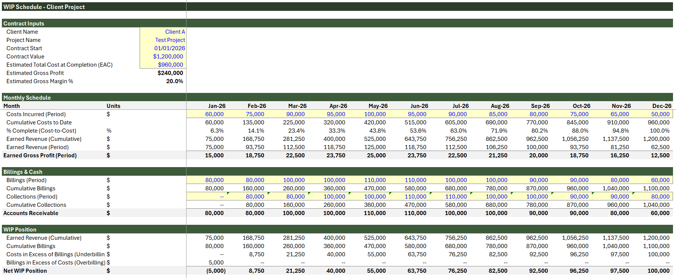The width and height of the screenshot is (676, 278).
Task: Select Underbilling value 8,750 for Feb-26
Action: point(257,254)
